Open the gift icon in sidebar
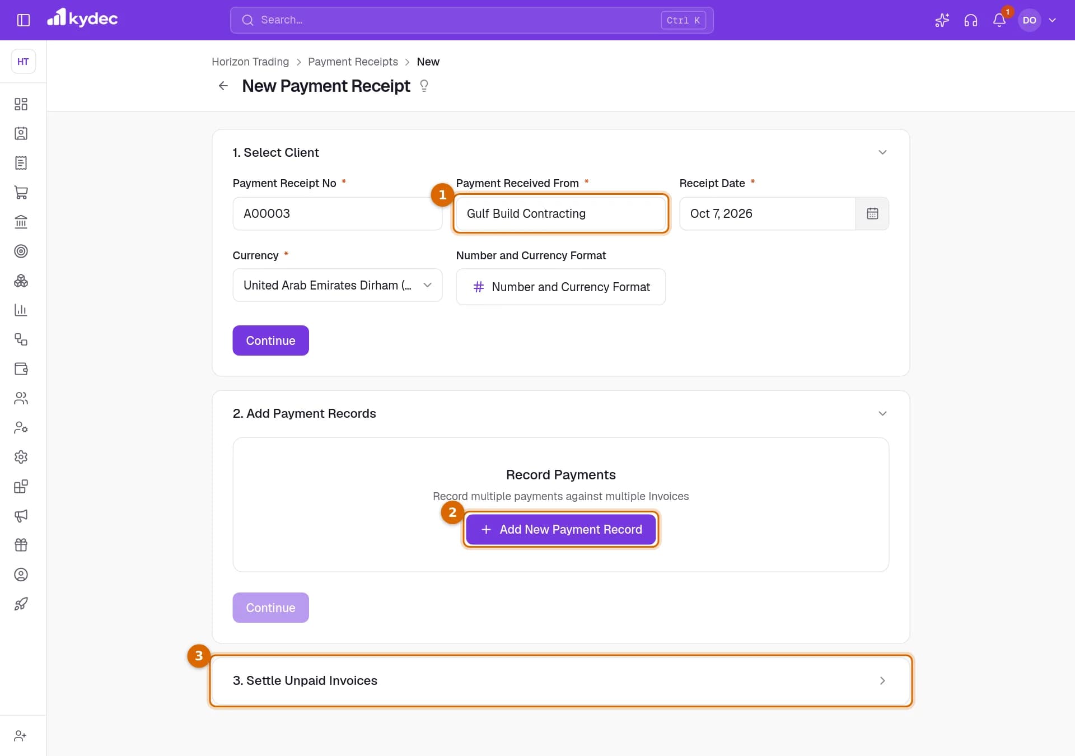This screenshot has height=756, width=1075. (21, 545)
